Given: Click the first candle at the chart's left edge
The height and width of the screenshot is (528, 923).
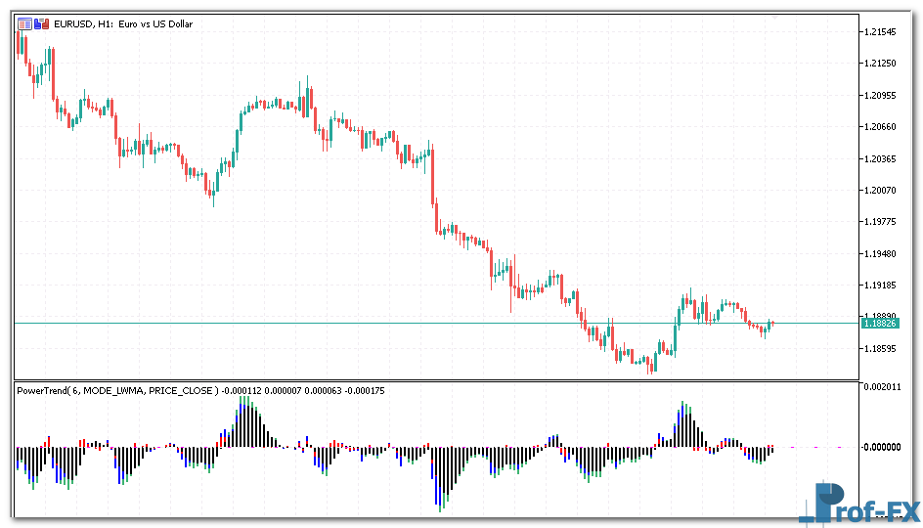Looking at the screenshot, I should pos(20,41).
